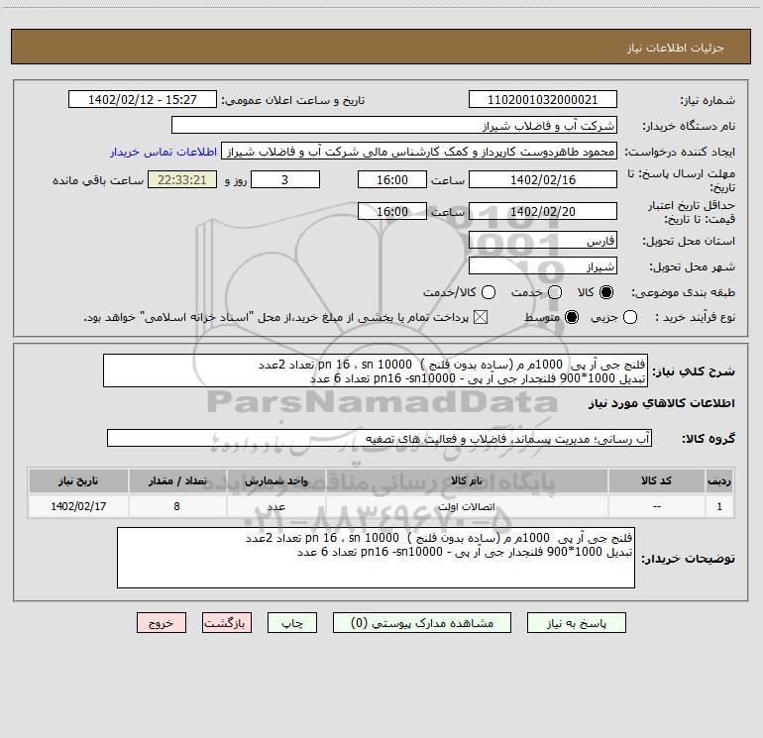Image resolution: width=763 pixels, height=738 pixels.
Task: Click the اطلاعات کالاهای مورد نیاز heading
Action: [662, 403]
